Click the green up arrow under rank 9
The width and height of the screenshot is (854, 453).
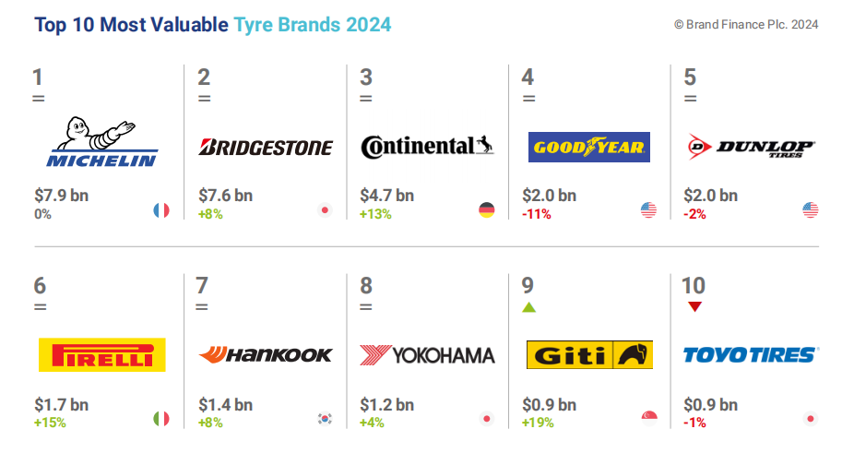tap(528, 307)
